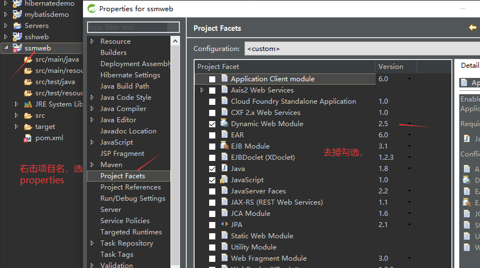Screen dimensions: 480x268
Task: Click the properties list scrollbar up arrow
Action: coord(175,41)
